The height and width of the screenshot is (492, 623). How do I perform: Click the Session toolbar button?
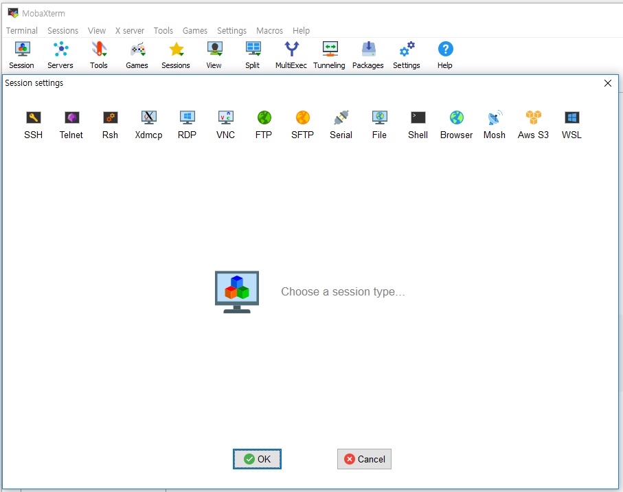click(22, 55)
